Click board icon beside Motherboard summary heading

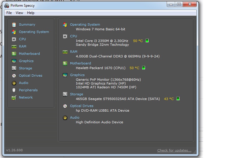pos(65,63)
